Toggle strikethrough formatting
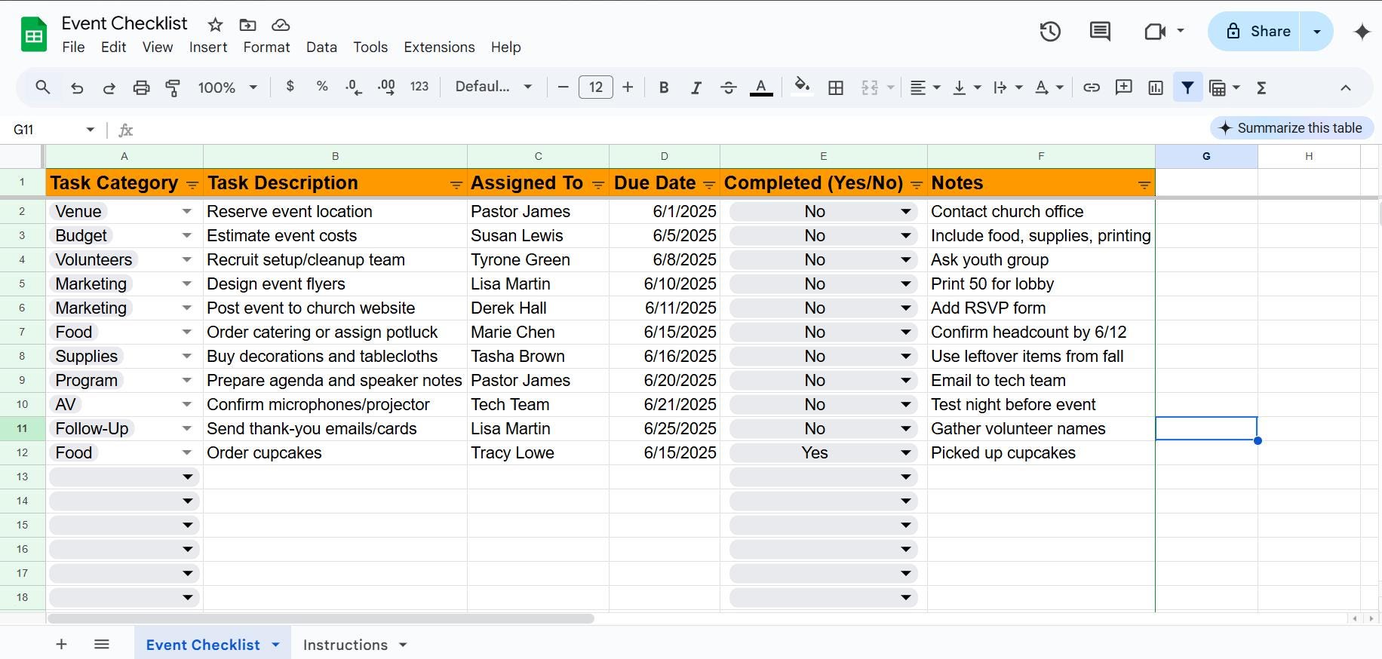 [729, 87]
